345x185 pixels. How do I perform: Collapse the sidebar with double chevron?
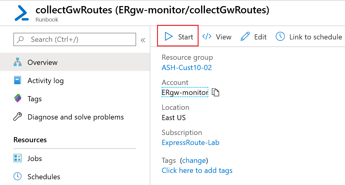[x=143, y=40]
